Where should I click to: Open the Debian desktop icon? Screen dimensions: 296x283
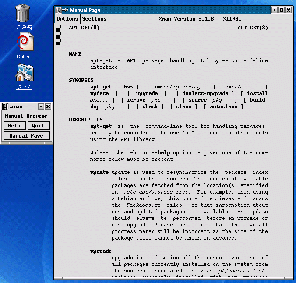tap(25, 41)
